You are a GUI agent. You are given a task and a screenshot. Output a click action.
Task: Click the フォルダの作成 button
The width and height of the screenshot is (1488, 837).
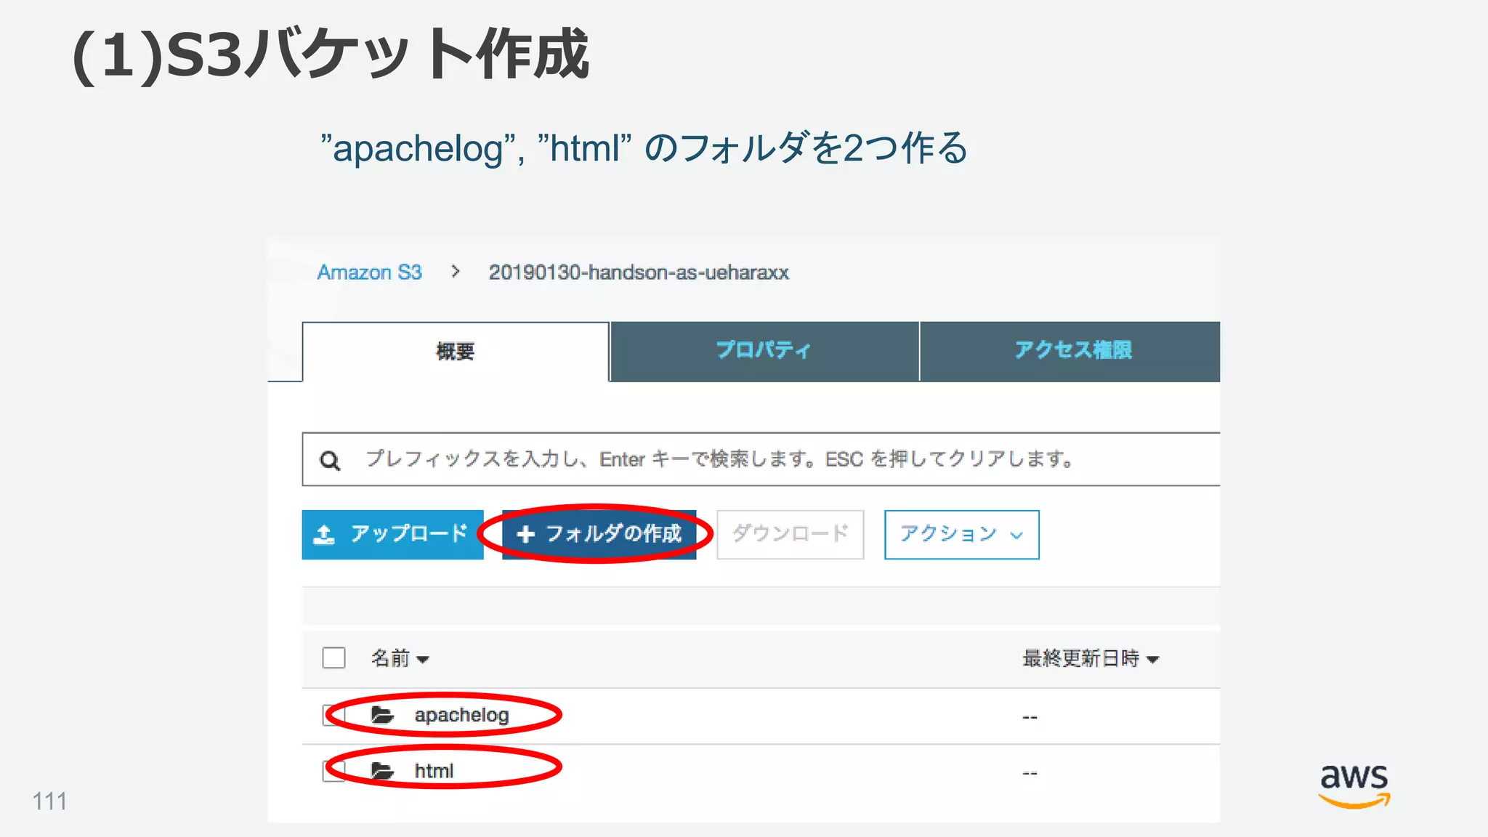click(x=599, y=535)
